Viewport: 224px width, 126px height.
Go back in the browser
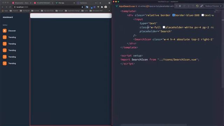tap(2, 7)
